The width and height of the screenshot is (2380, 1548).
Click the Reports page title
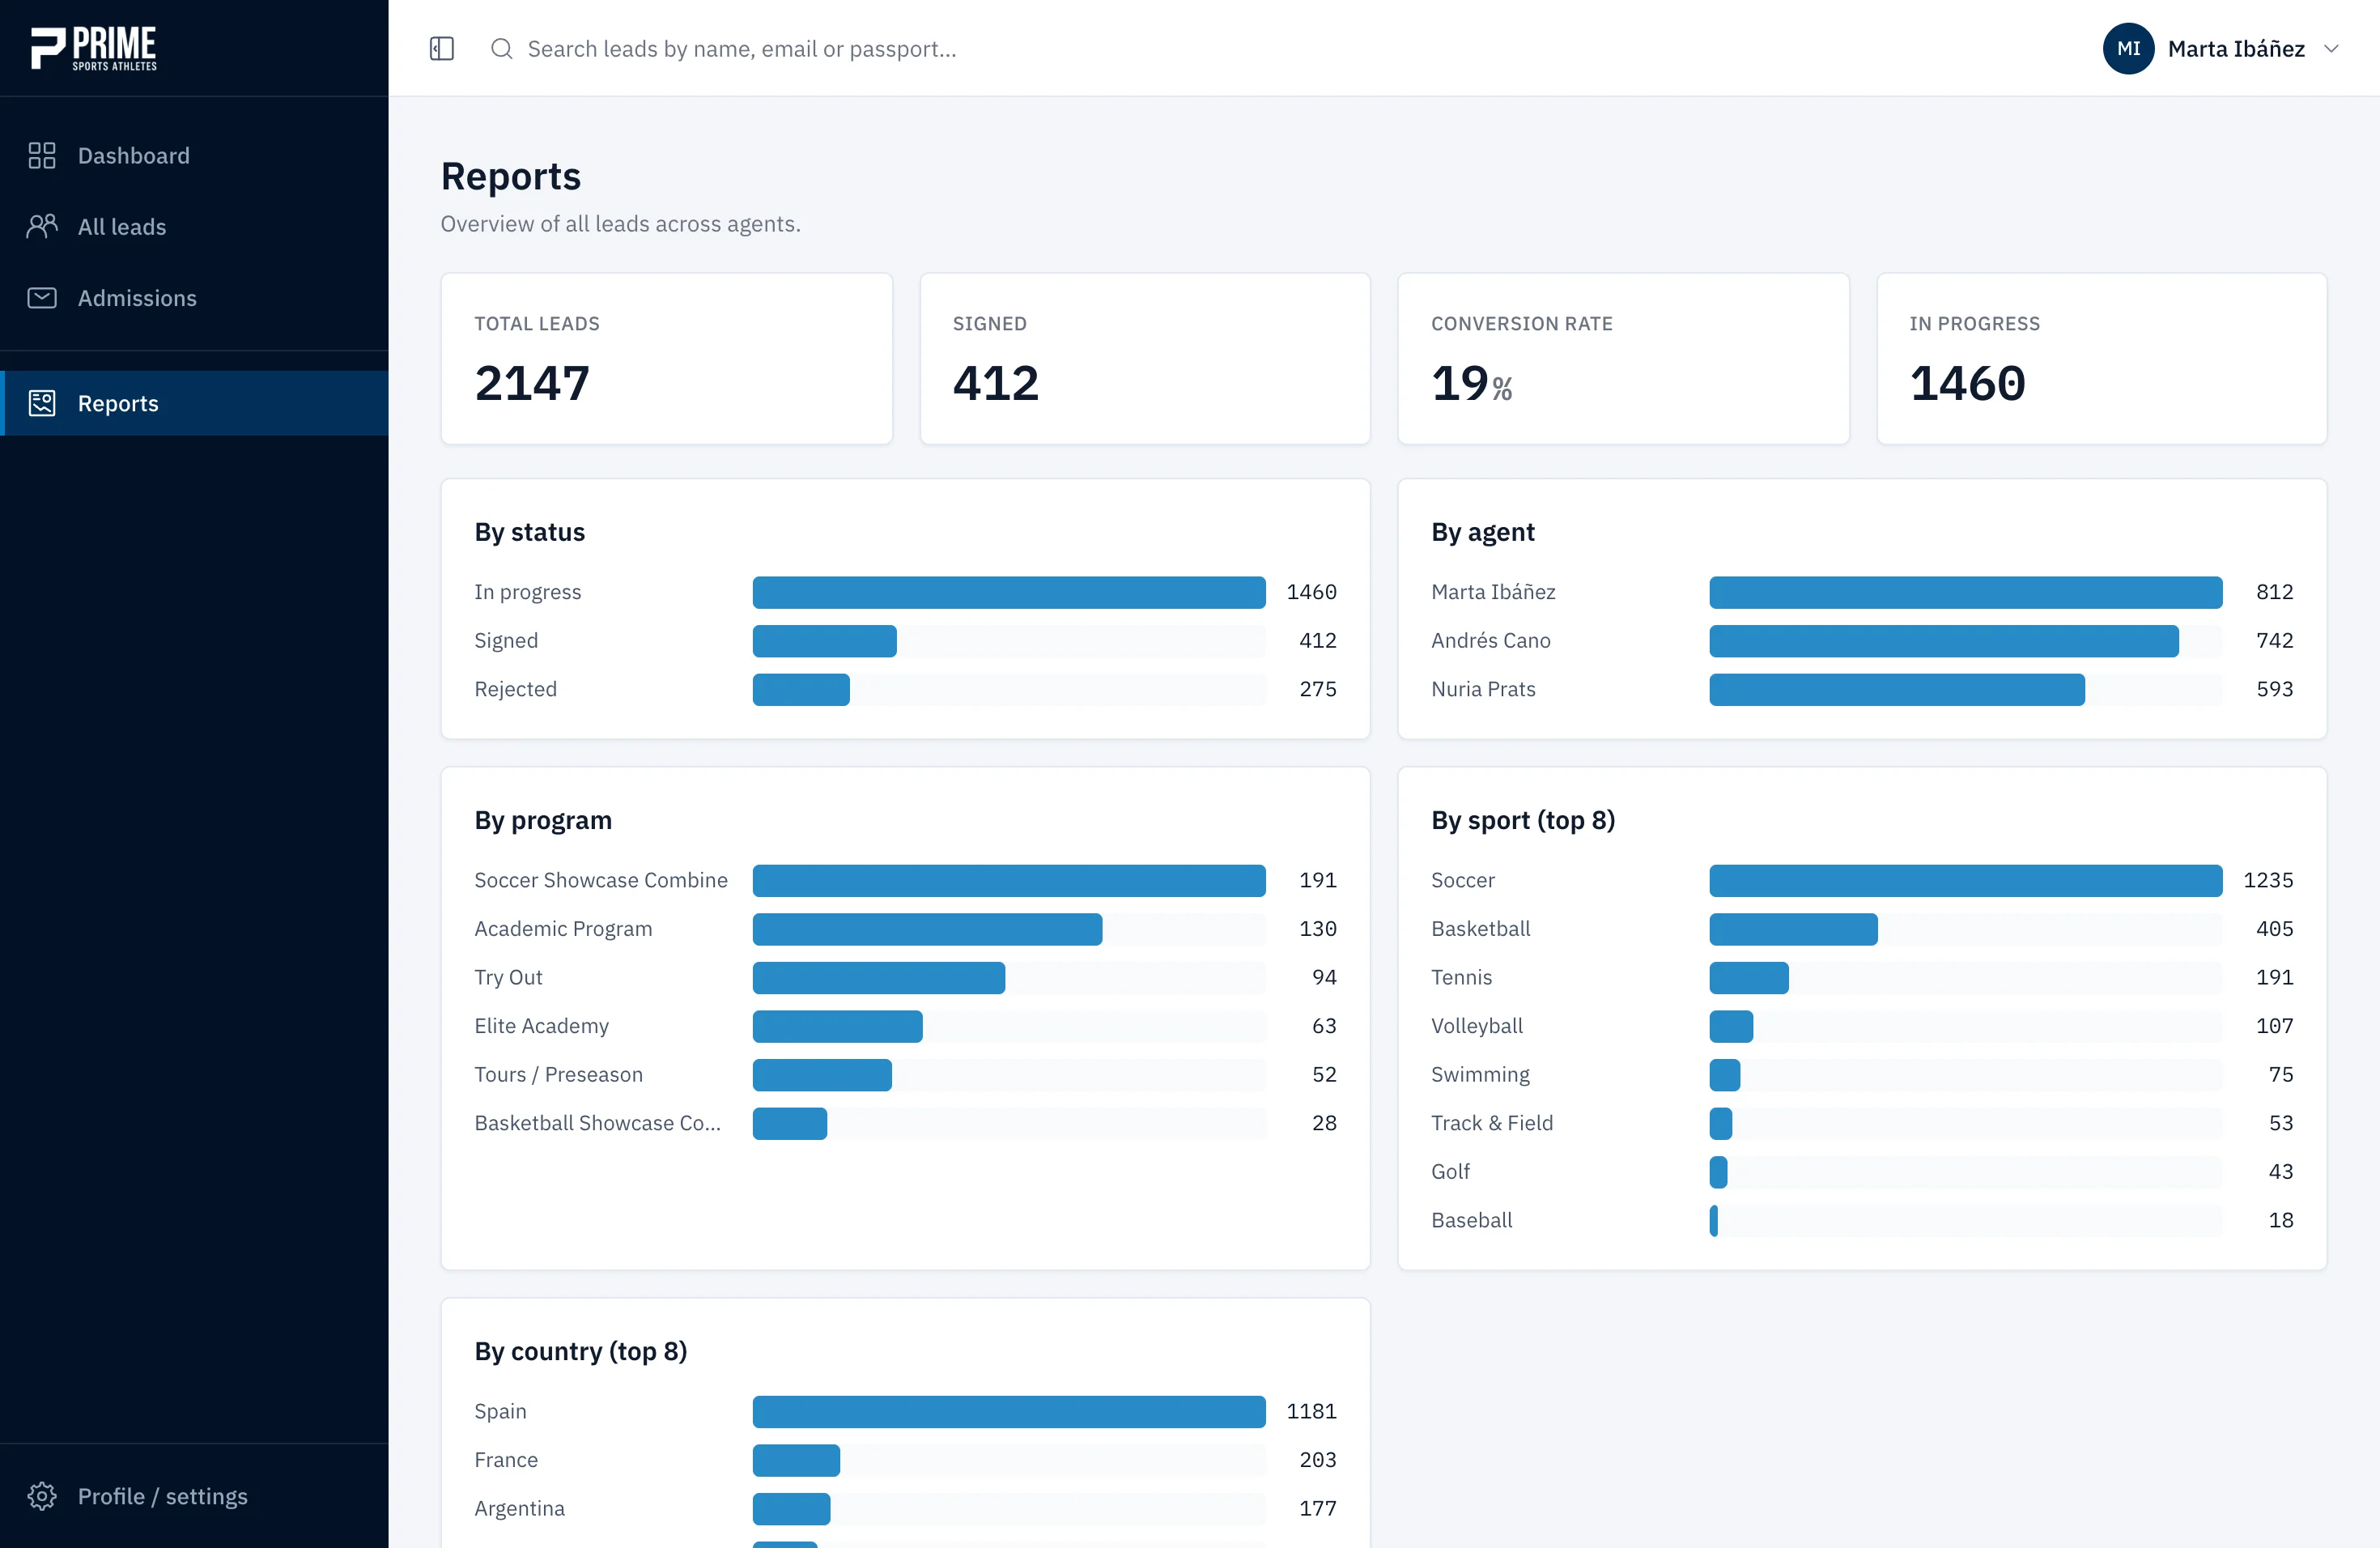click(x=510, y=176)
